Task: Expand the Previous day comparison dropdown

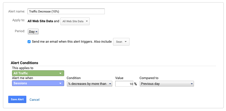Action: (x=167, y=84)
